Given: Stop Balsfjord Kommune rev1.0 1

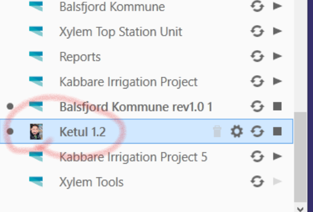Looking at the screenshot, I should coord(277,106).
